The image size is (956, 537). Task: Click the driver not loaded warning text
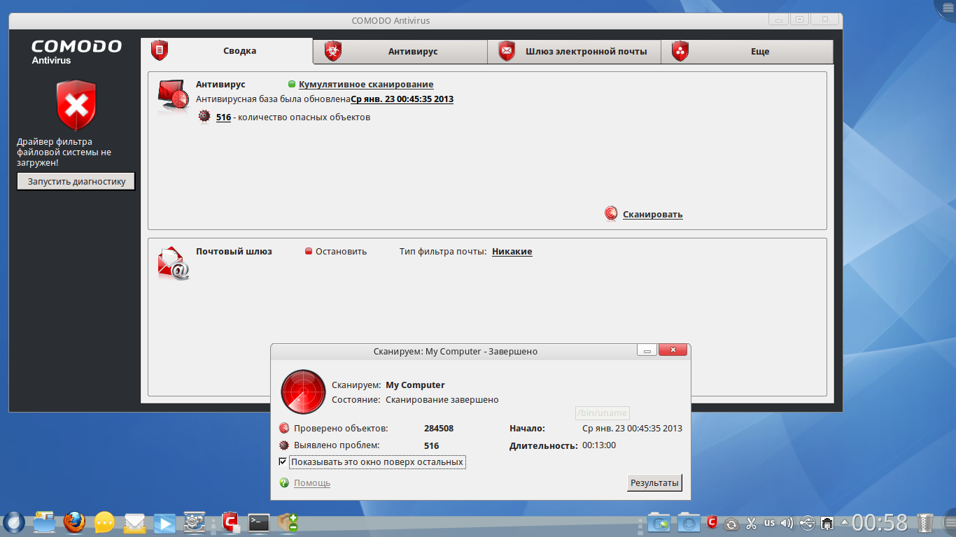pos(64,152)
